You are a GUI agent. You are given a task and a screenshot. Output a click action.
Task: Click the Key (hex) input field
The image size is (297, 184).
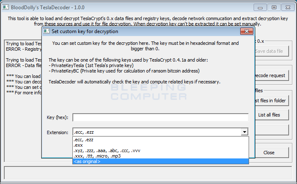(160, 117)
